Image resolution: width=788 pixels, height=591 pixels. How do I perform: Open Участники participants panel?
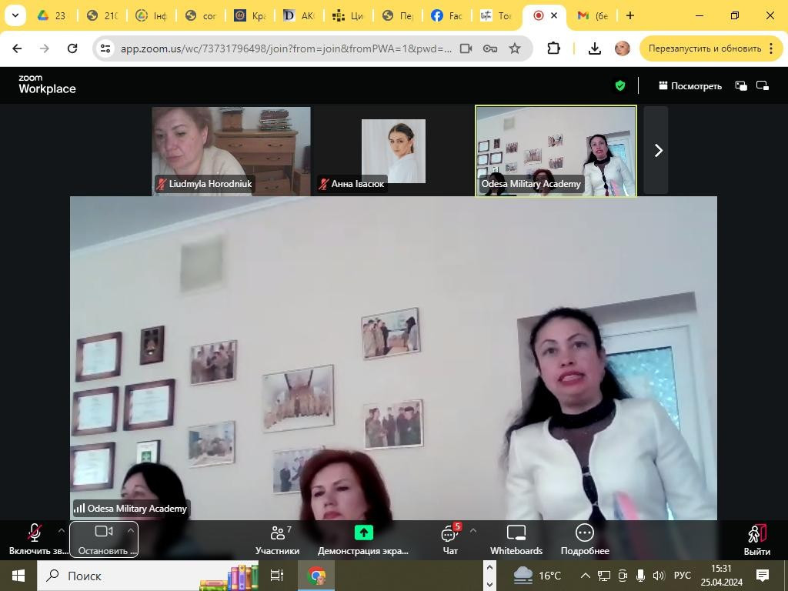tap(277, 539)
